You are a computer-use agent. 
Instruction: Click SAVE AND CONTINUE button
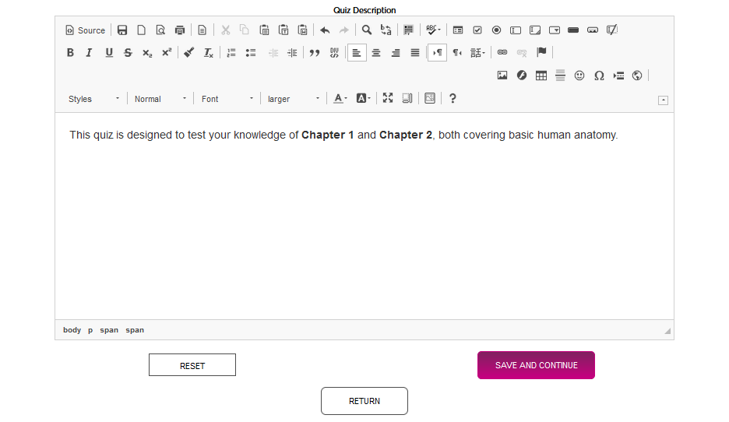tap(536, 365)
